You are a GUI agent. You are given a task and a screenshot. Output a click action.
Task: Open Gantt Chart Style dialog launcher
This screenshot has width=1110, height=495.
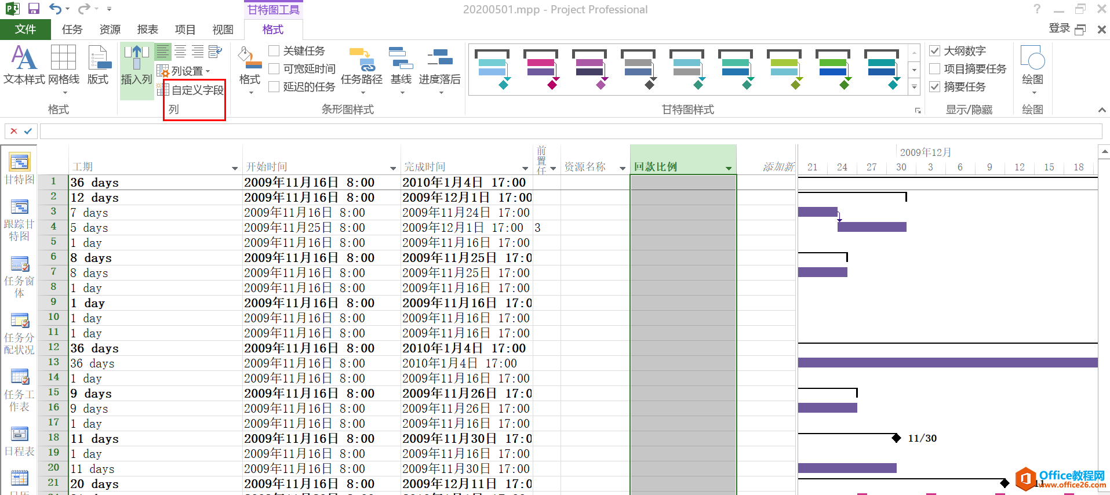tap(918, 110)
